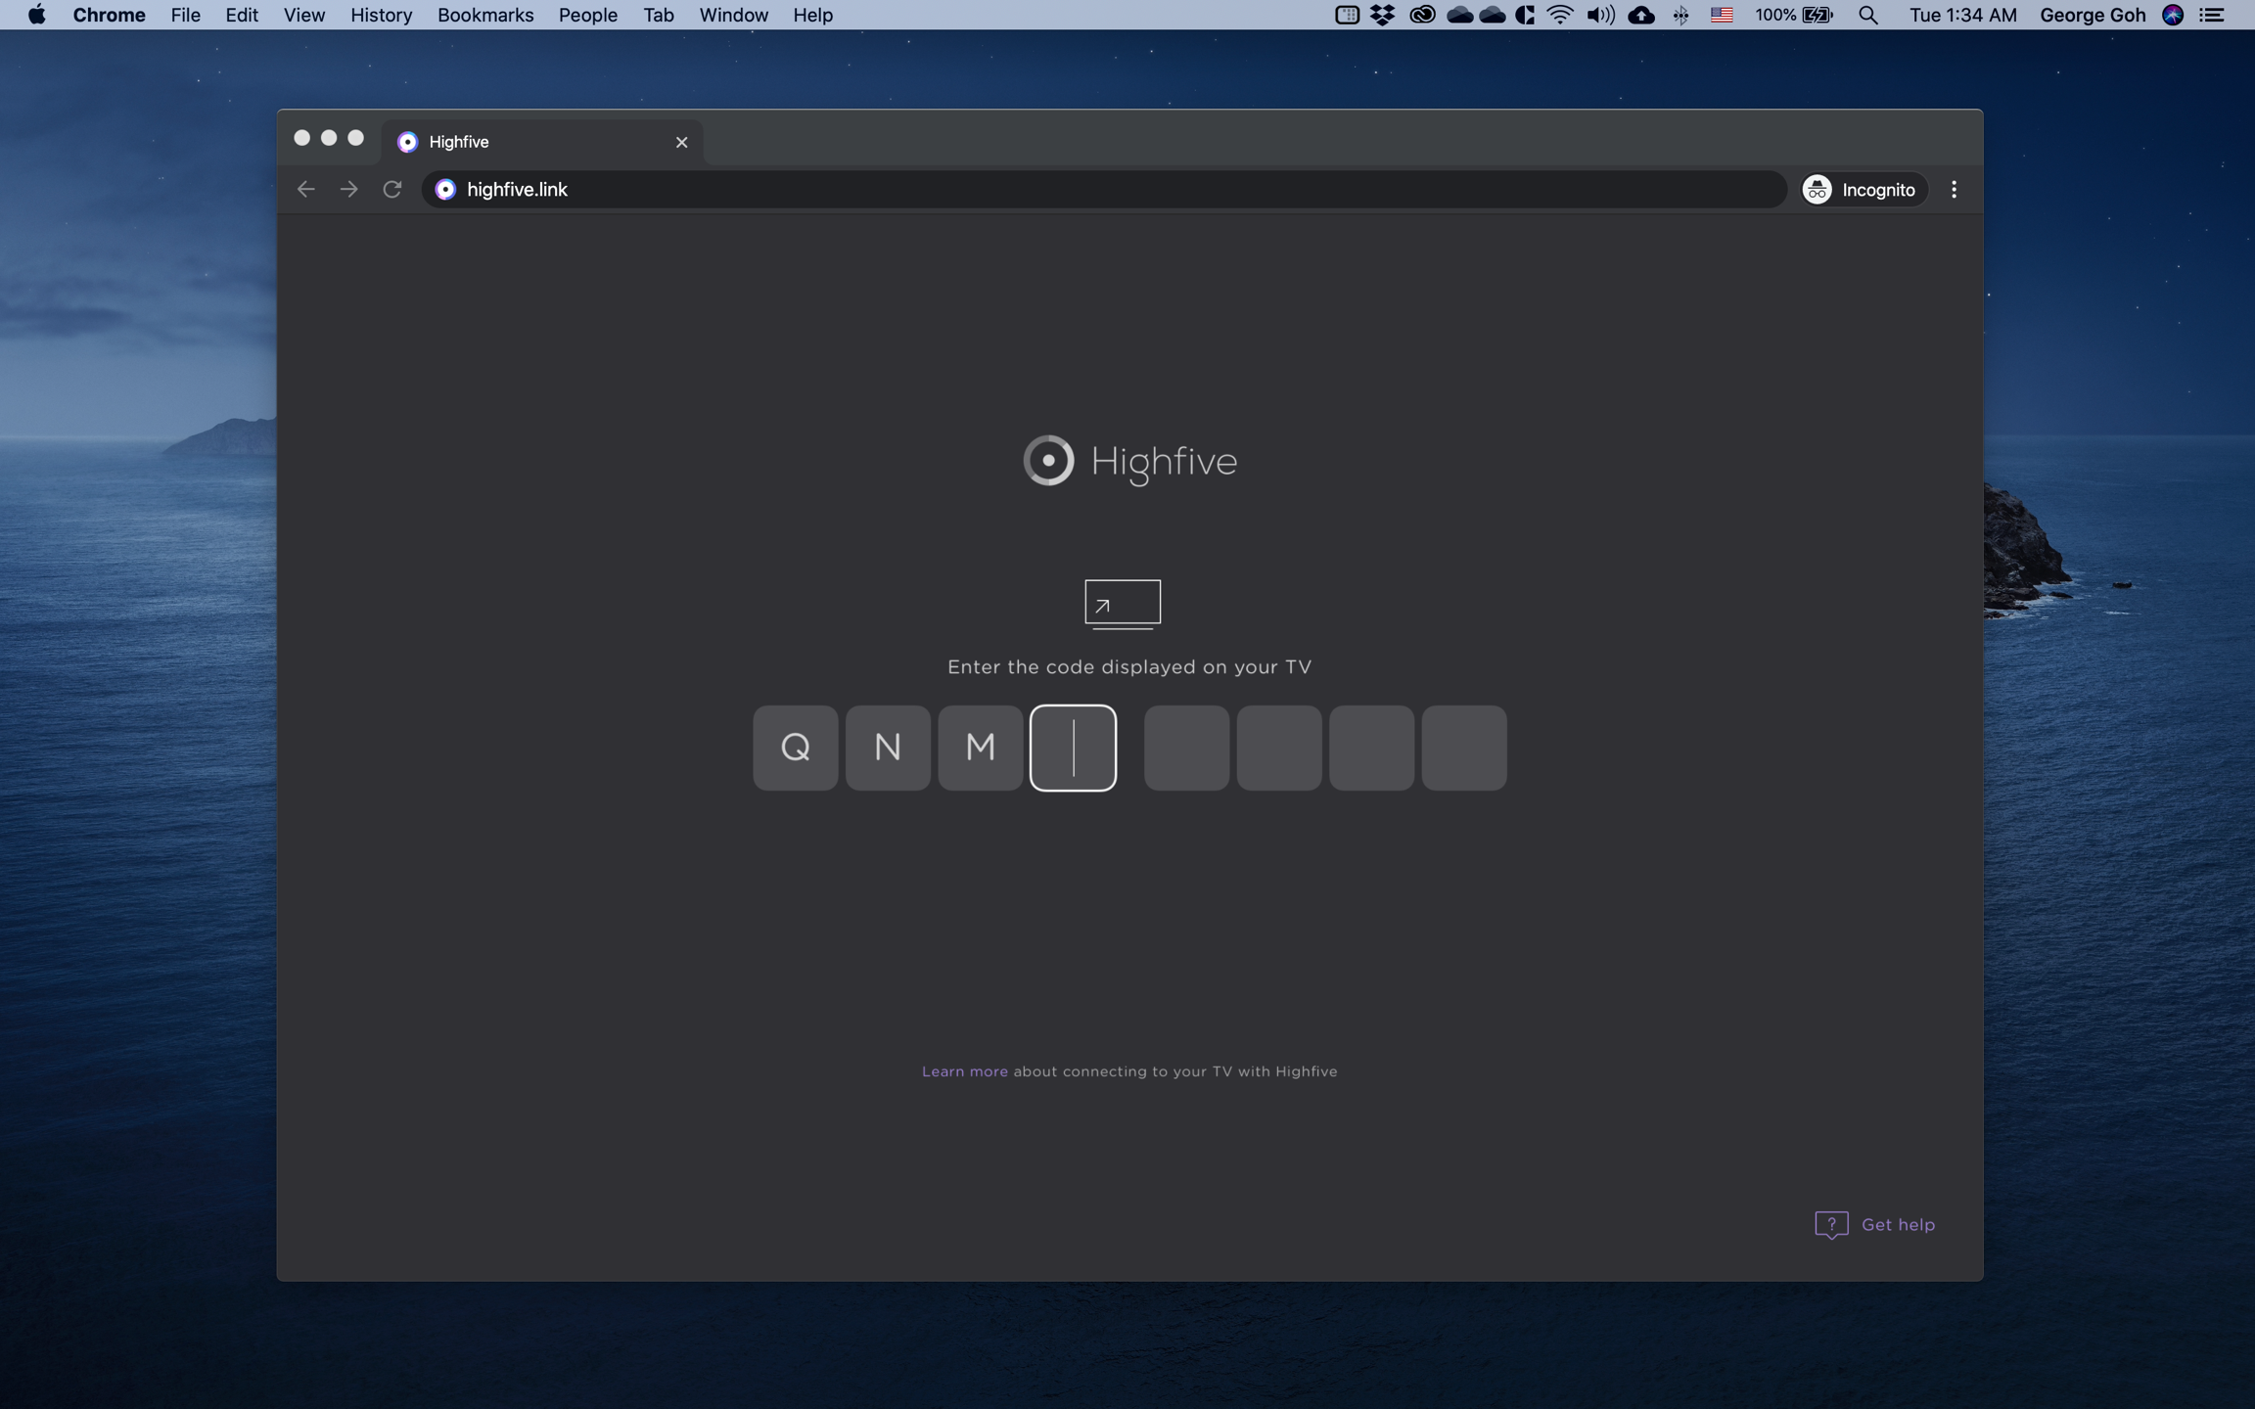Viewport: 2255px width, 1409px height.
Task: Open the Tab menu
Action: (x=658, y=15)
